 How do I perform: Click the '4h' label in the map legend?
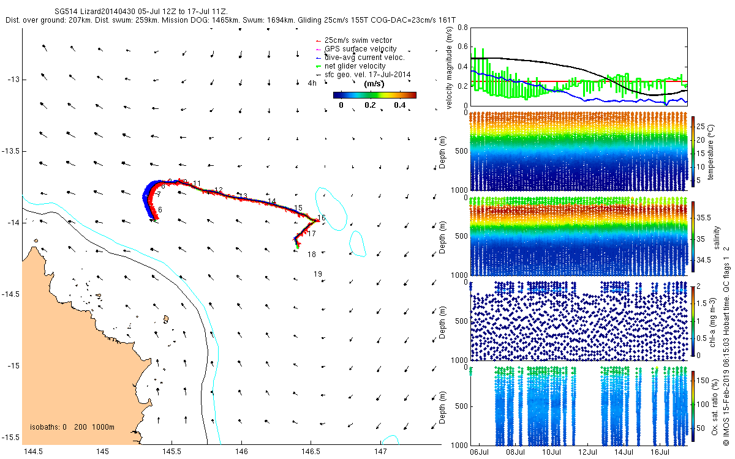coord(312,83)
